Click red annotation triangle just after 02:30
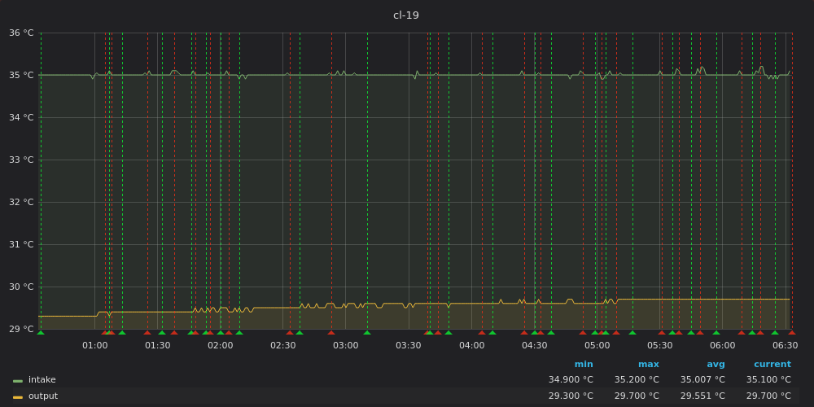 (290, 333)
